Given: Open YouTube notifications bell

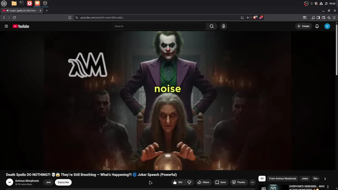Looking at the screenshot, I should [x=317, y=26].
